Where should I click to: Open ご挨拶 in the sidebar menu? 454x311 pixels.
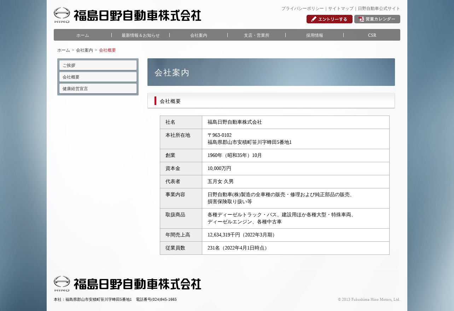[x=98, y=65]
